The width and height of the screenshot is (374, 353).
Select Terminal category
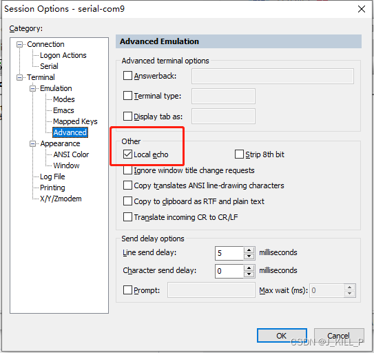41,77
